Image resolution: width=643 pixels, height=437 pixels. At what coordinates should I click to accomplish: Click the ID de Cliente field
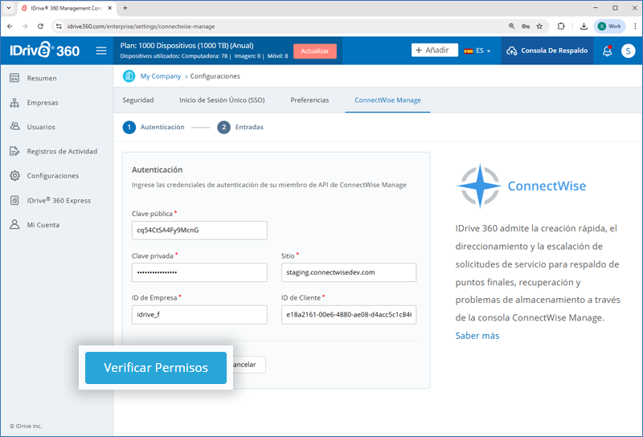coord(349,314)
